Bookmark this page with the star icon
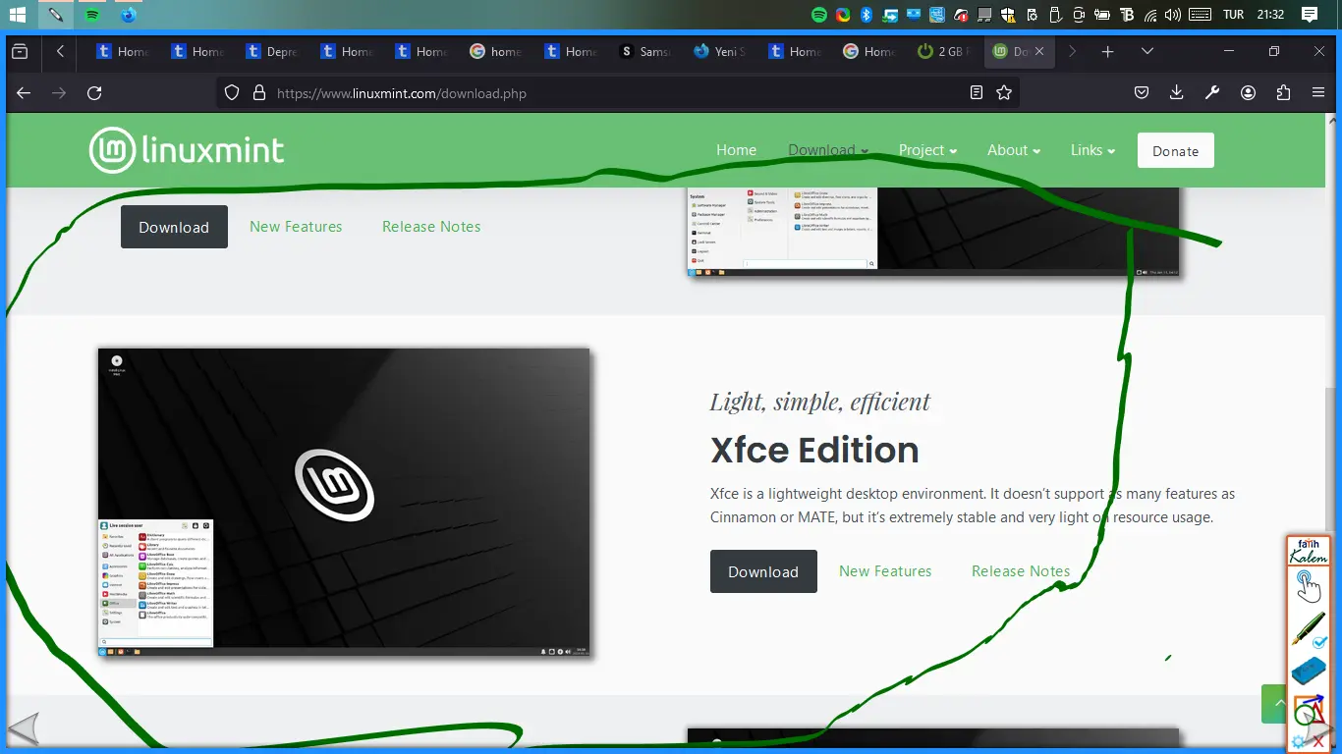 coord(1004,93)
